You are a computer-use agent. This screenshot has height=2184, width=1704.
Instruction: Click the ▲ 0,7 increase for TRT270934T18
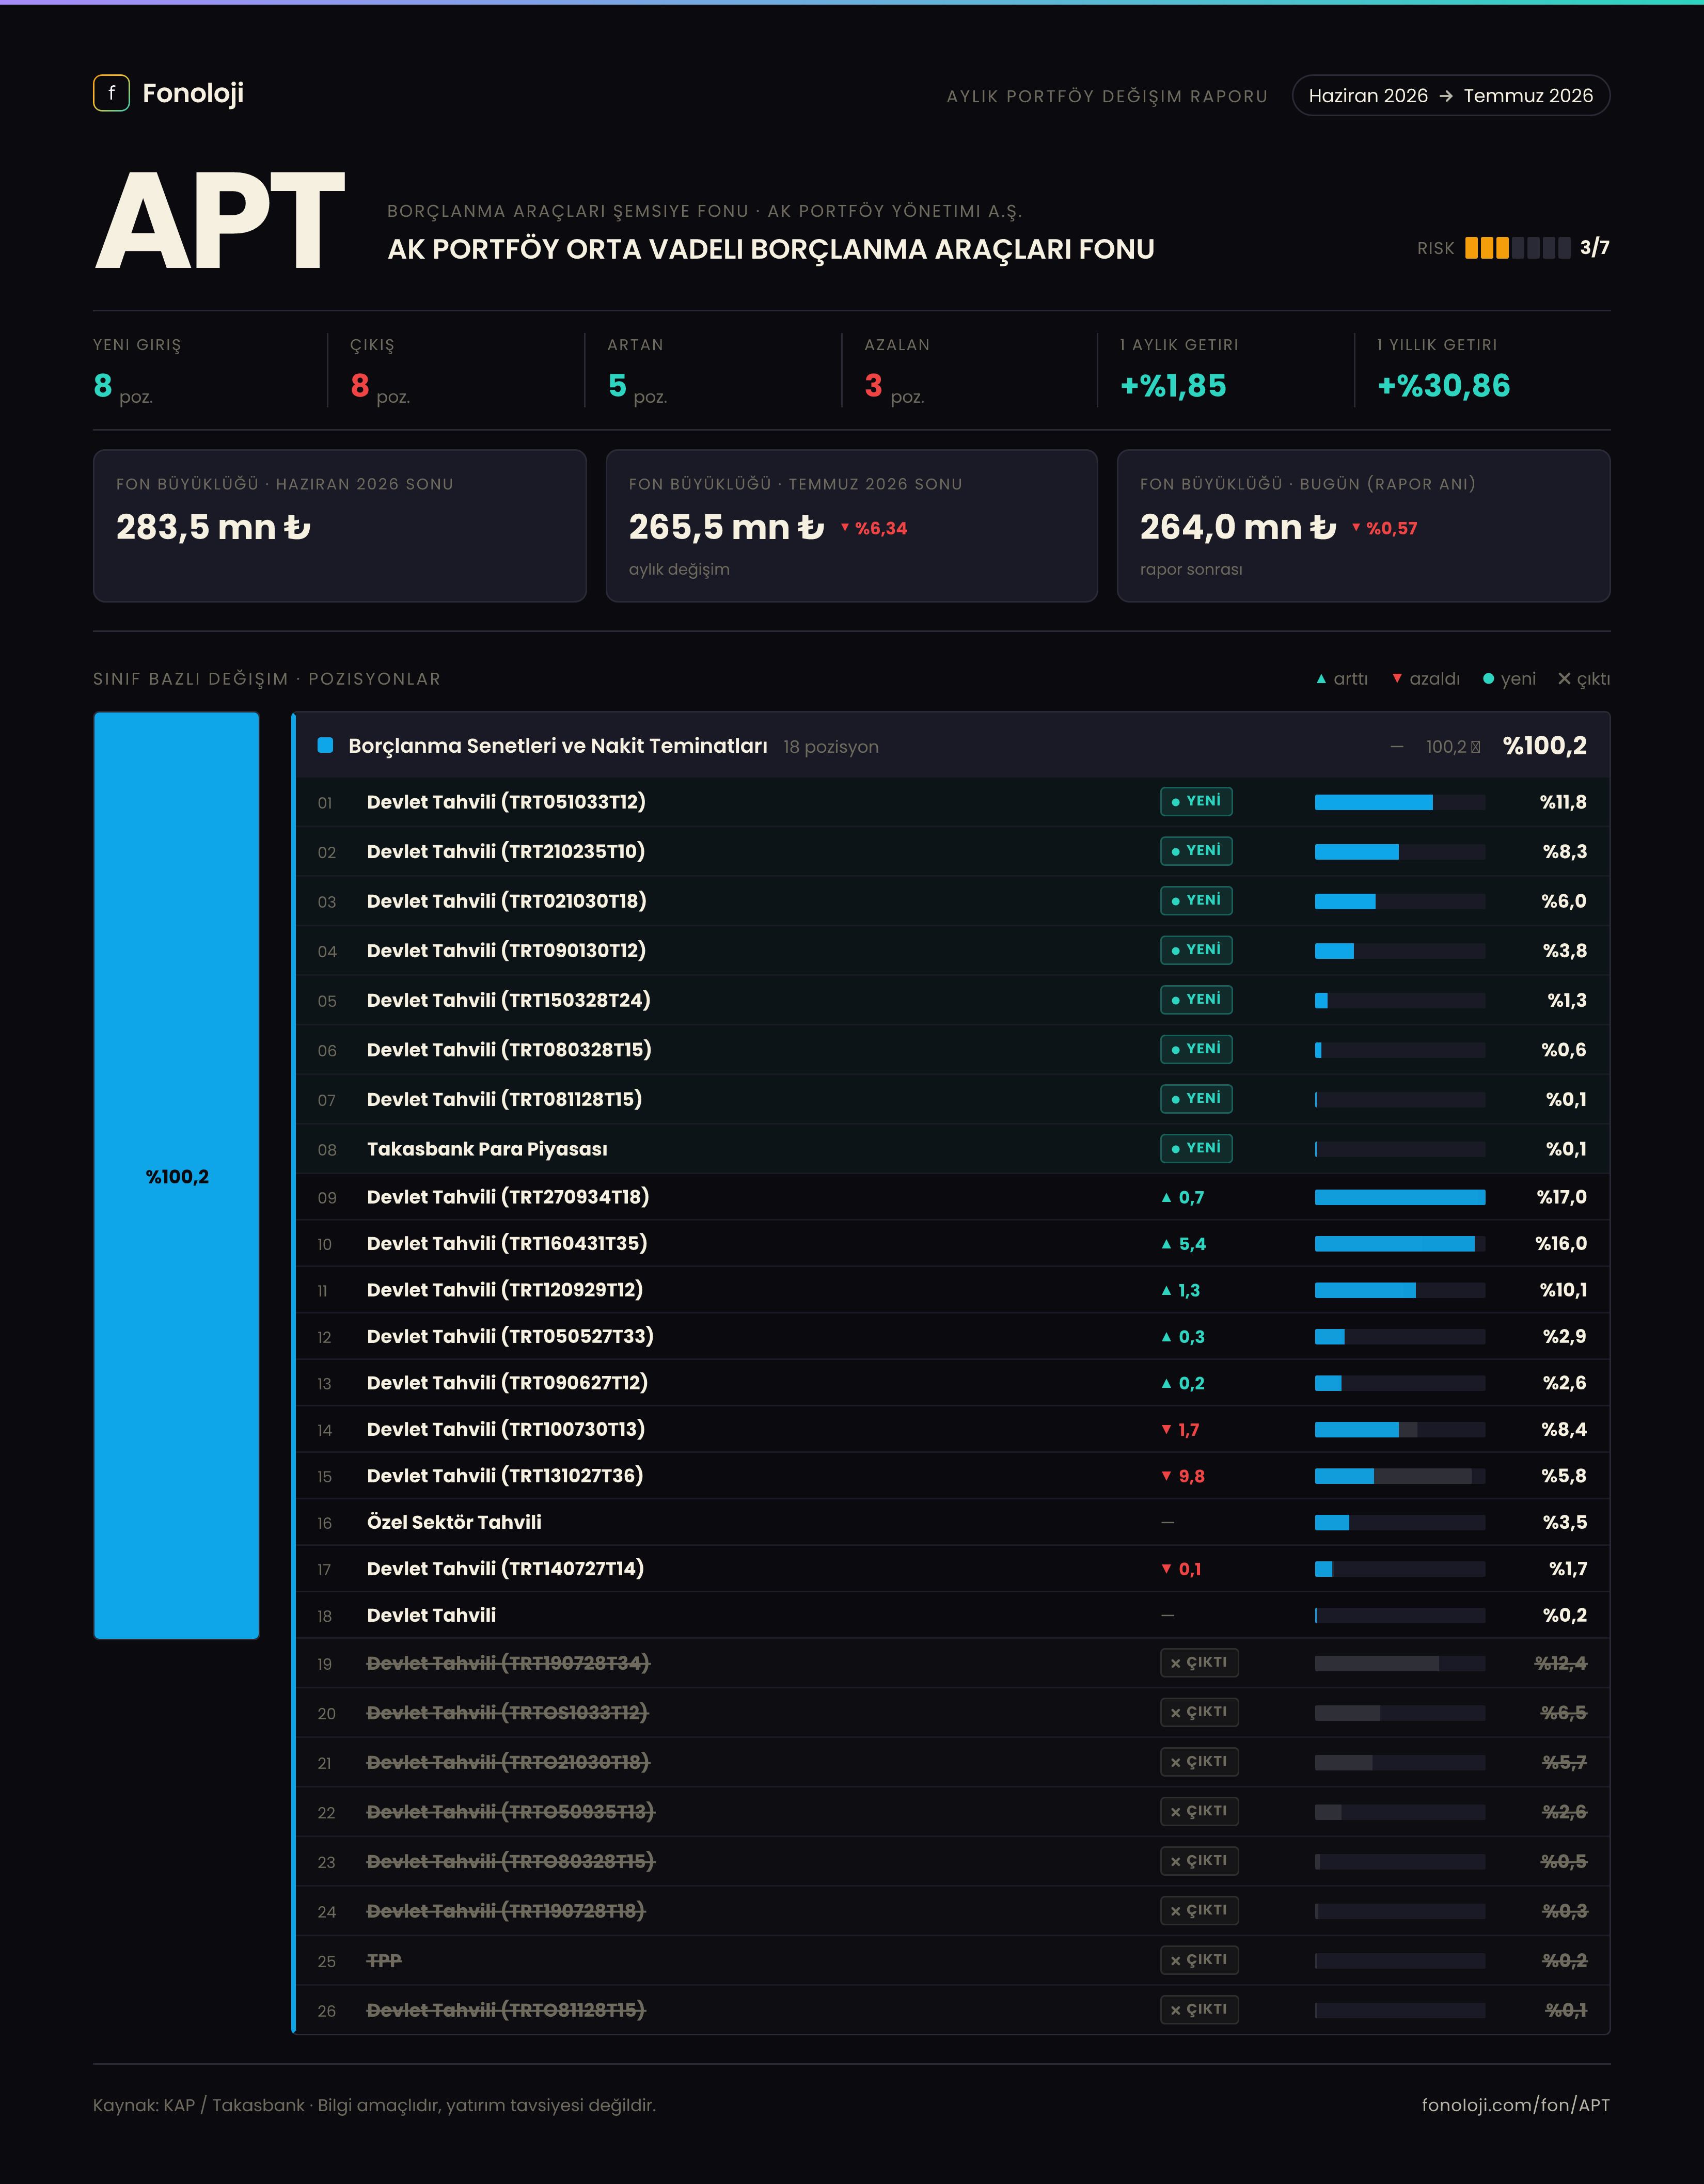[x=1182, y=1198]
